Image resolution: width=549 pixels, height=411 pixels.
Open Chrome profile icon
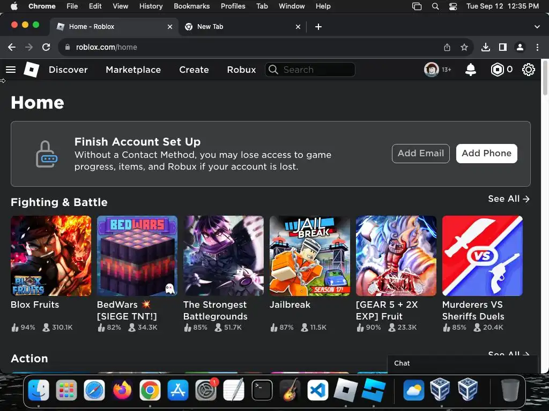(520, 47)
